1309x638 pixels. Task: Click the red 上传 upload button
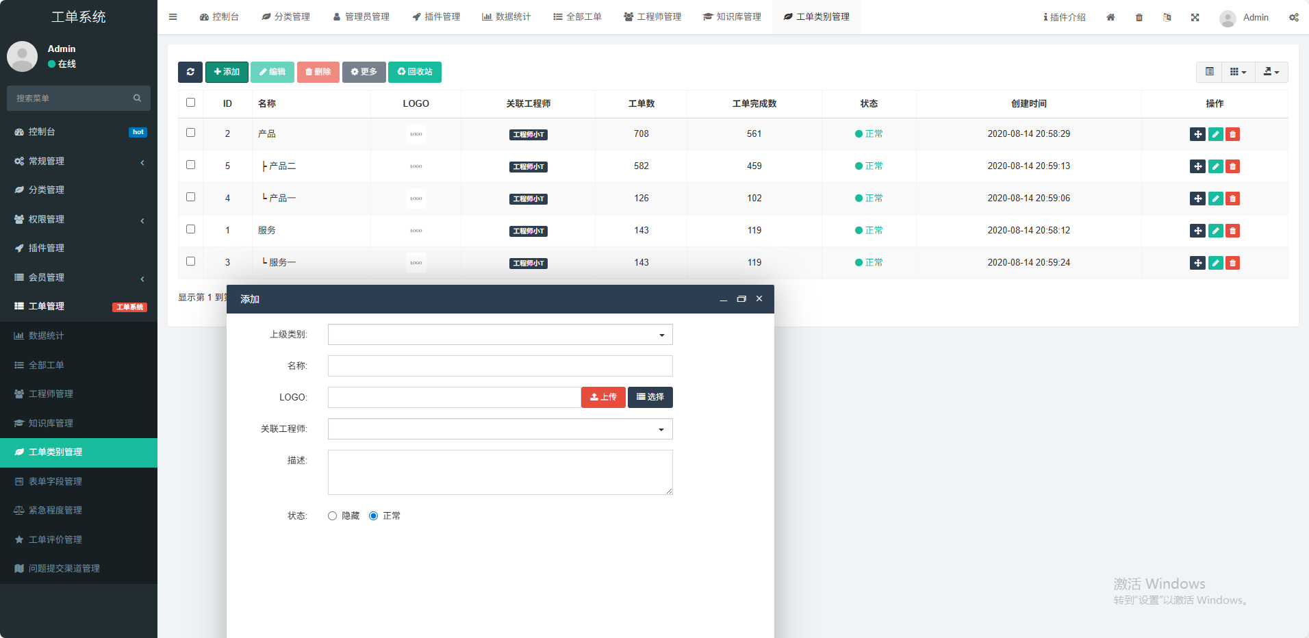(603, 398)
